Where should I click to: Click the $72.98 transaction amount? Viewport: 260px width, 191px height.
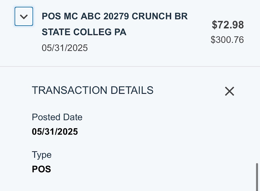(228, 25)
